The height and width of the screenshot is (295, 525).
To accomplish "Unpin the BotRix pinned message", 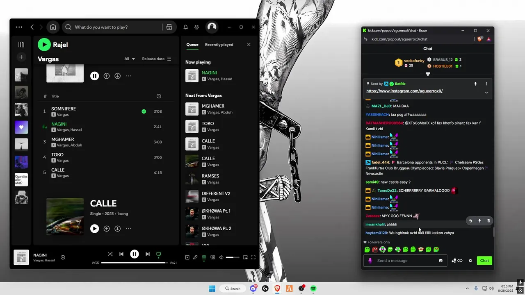I will coord(475,84).
